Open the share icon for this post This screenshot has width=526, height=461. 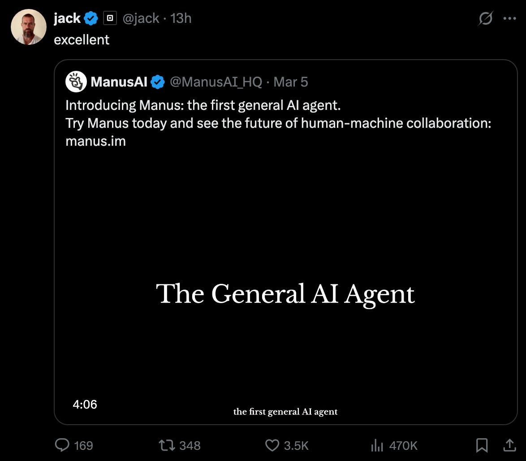point(509,445)
